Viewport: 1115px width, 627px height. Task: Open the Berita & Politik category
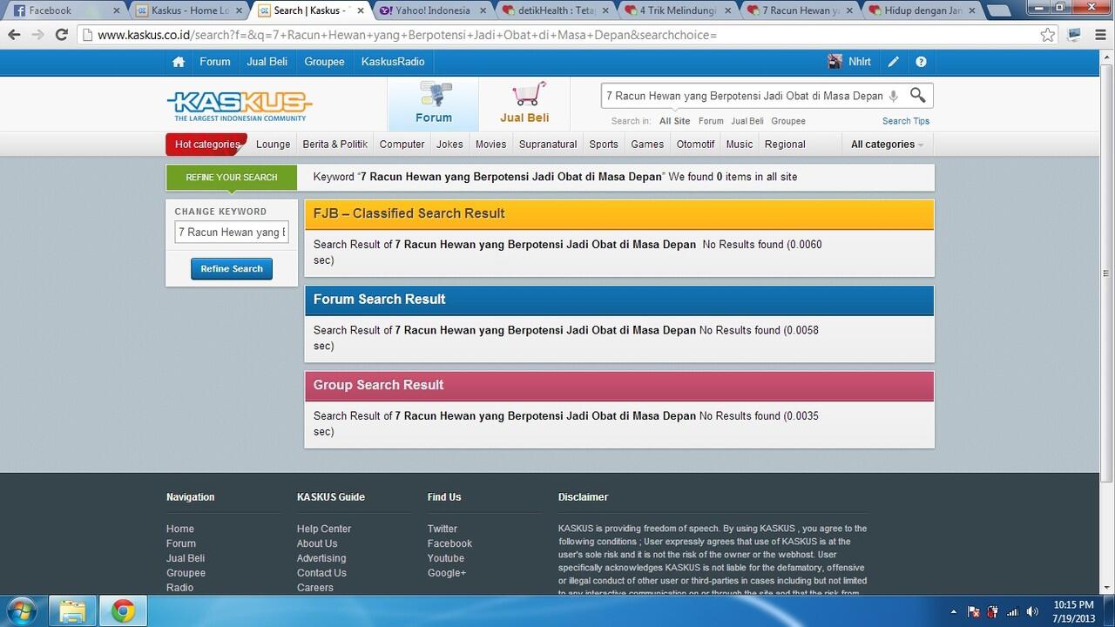[x=335, y=145]
